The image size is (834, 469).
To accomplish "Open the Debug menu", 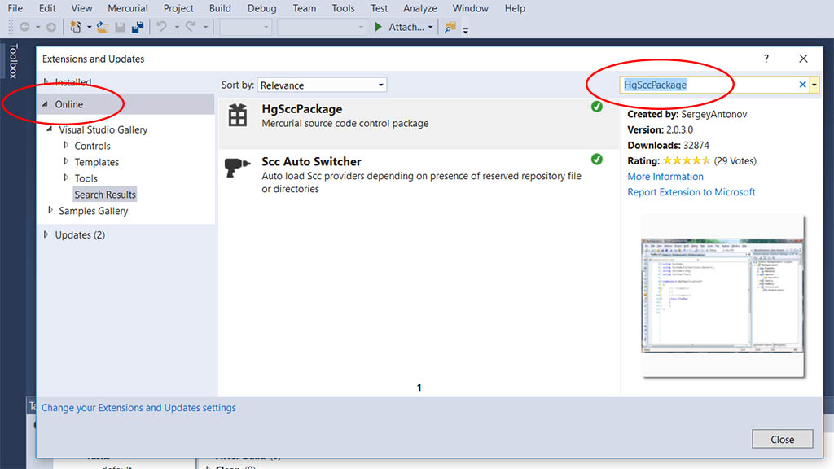I will click(261, 8).
